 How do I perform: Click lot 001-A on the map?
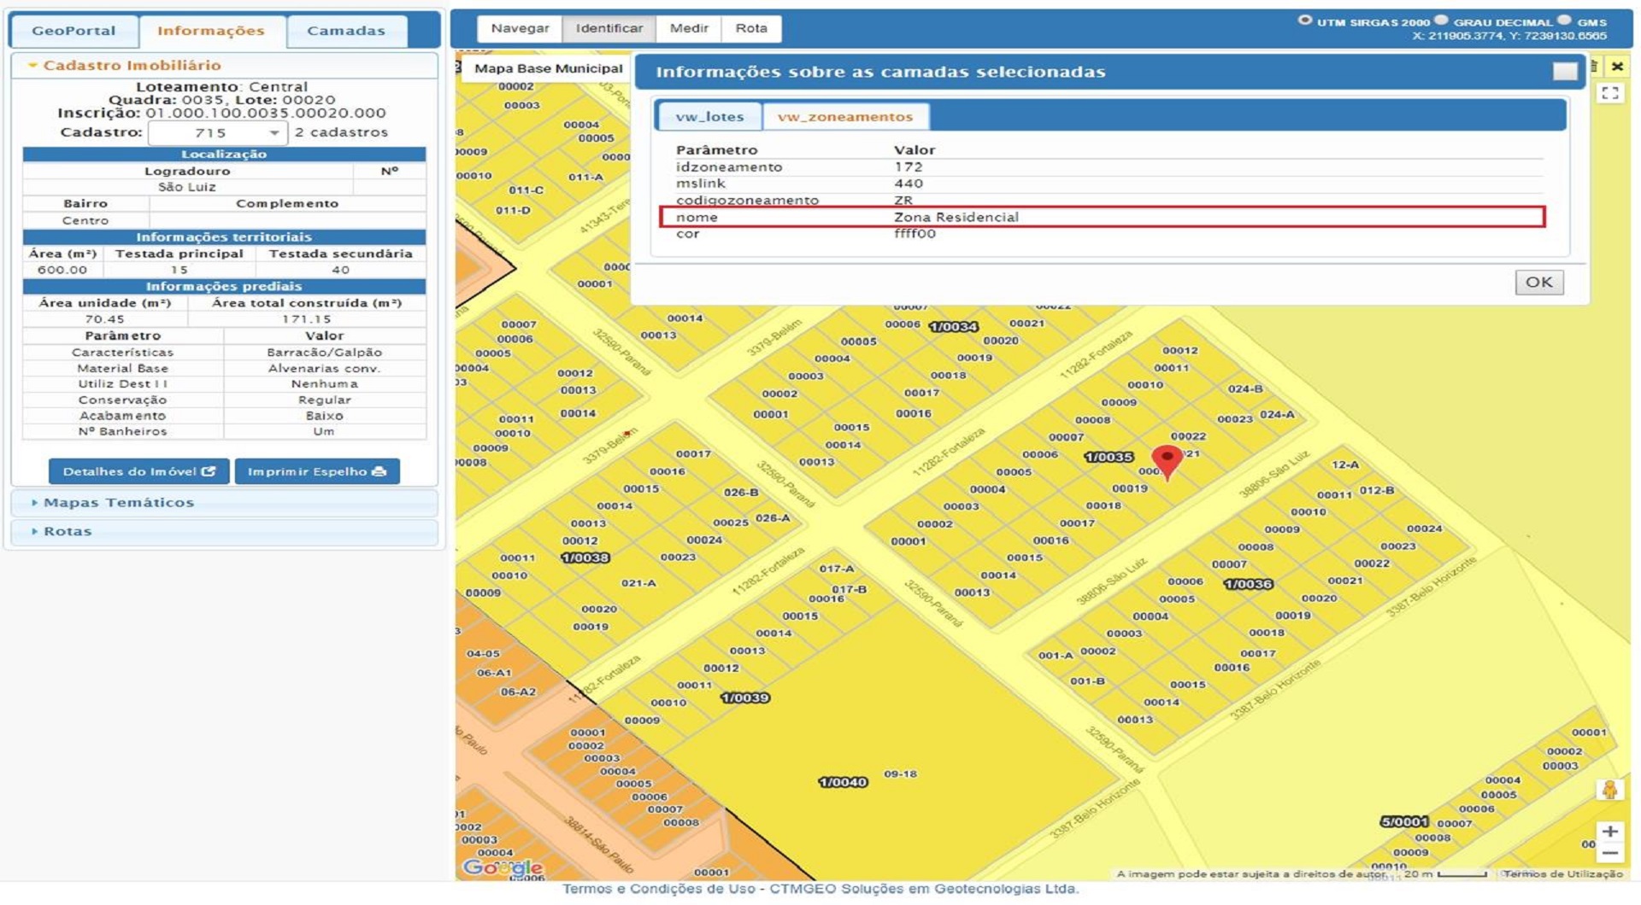coord(1056,656)
